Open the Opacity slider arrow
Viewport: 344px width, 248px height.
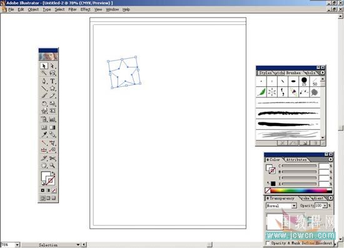pyautogui.click(x=325, y=206)
